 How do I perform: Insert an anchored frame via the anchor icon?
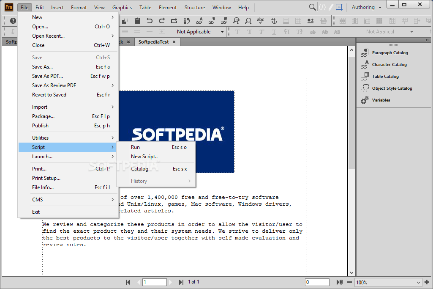pos(274,20)
